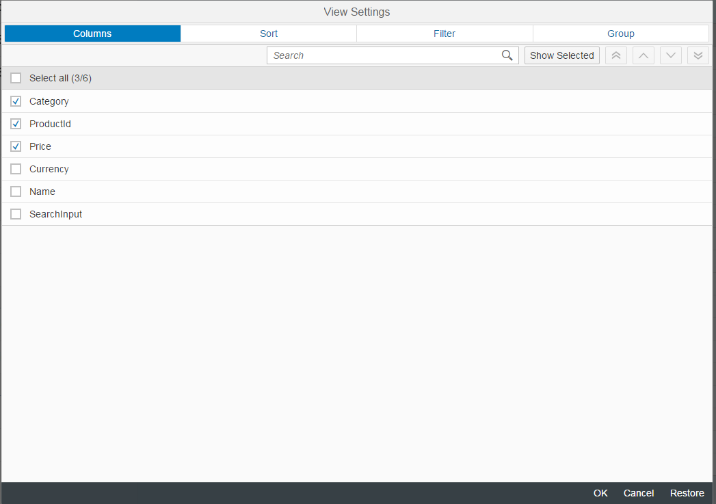This screenshot has width=716, height=504.
Task: Click Restore to reset view settings
Action: [687, 493]
